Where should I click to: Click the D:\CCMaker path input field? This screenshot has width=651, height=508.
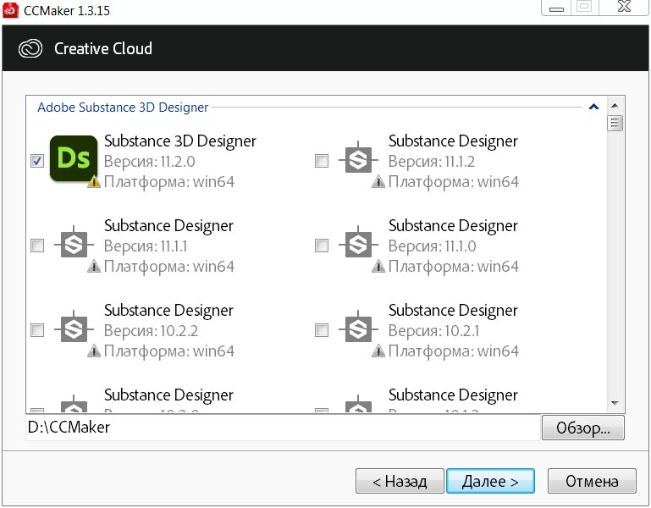click(x=283, y=428)
